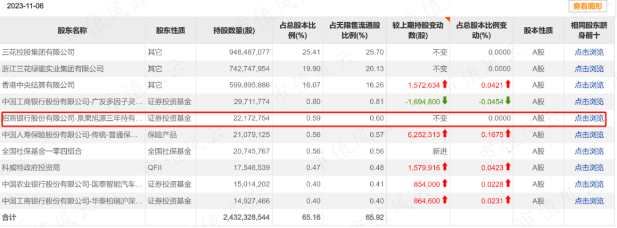617x228 pixels.
Task: Click the red up arrow beside 854,000
Action: (x=445, y=184)
